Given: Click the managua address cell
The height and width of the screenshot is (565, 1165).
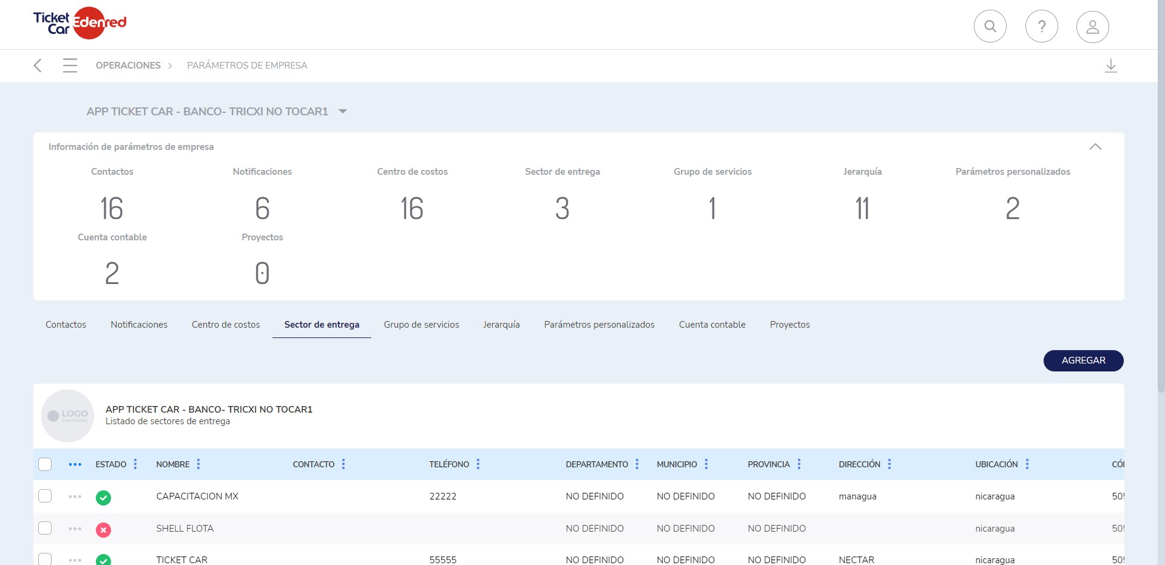Looking at the screenshot, I should 857,496.
